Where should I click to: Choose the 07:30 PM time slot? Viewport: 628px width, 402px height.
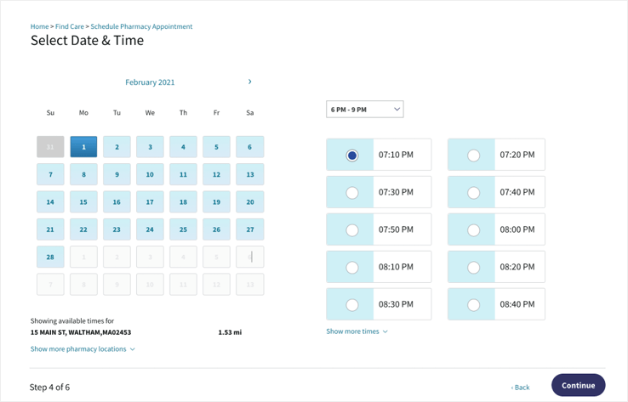(x=352, y=193)
